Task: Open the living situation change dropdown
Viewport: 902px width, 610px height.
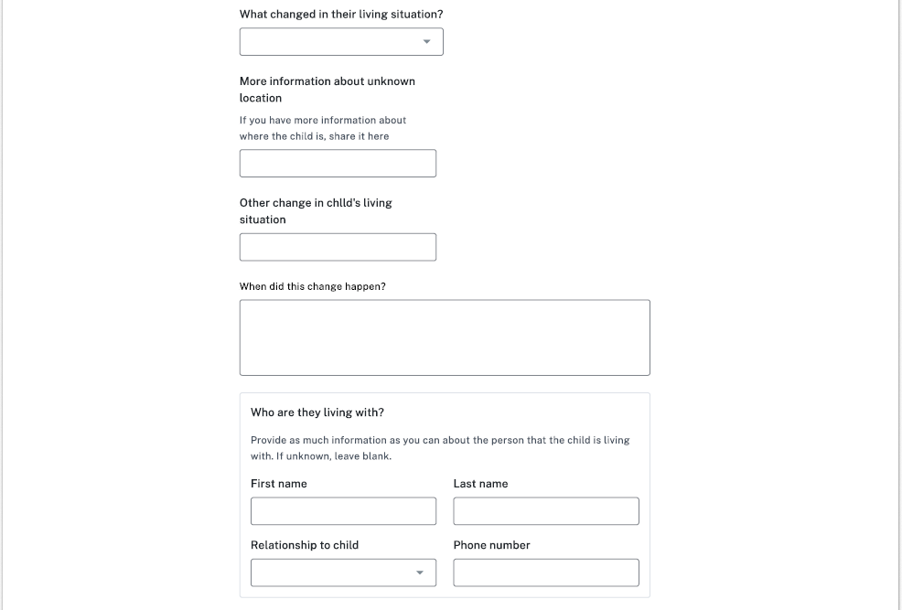Action: point(341,42)
